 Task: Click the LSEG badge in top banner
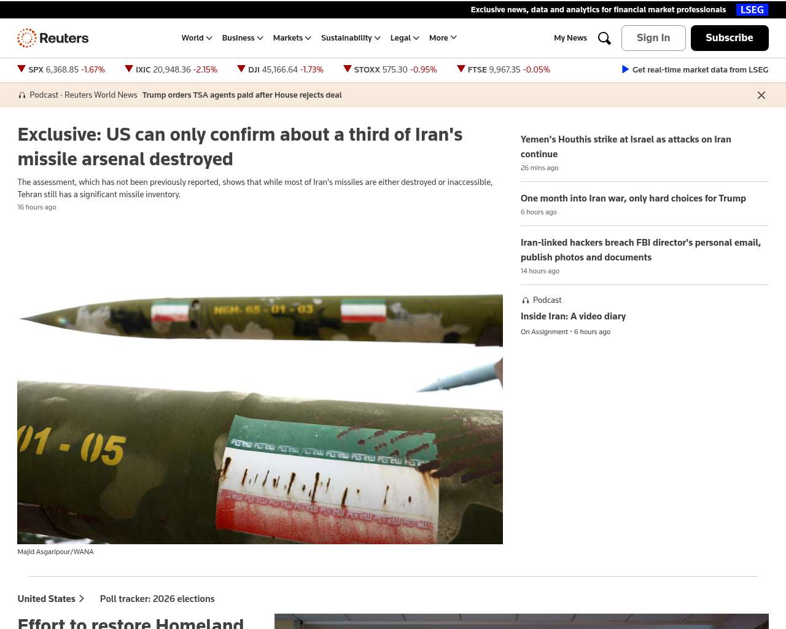coord(752,10)
